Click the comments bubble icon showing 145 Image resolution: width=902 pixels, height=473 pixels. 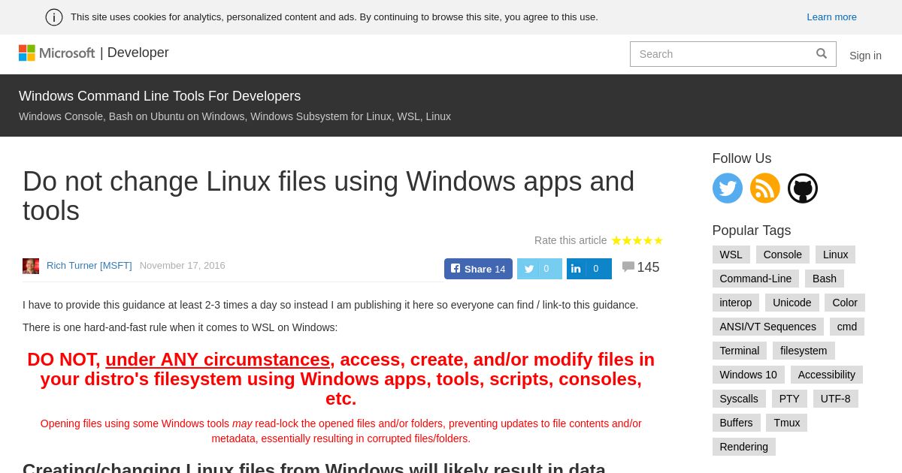click(628, 267)
